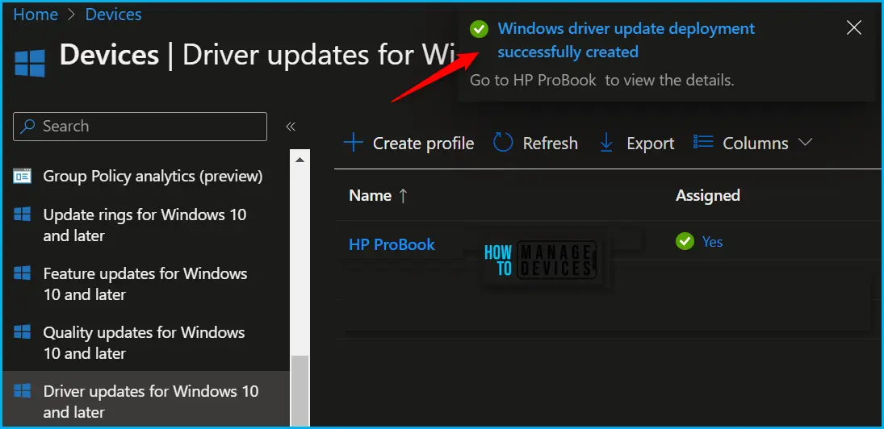
Task: Click the Columns list icon
Action: (703, 142)
